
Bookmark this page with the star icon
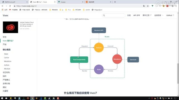(148, 6)
